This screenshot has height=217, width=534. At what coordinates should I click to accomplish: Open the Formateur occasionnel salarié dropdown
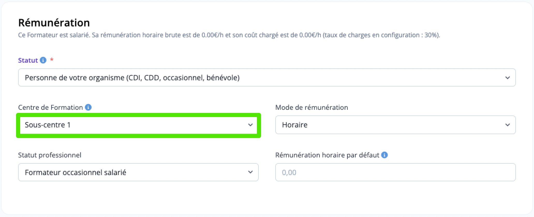(x=138, y=172)
